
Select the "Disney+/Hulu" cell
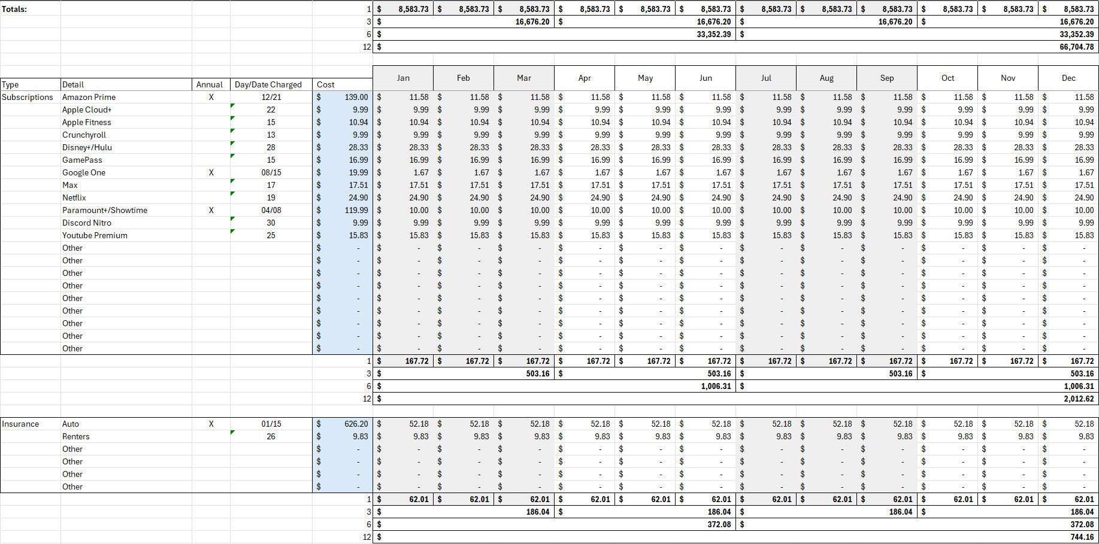126,147
